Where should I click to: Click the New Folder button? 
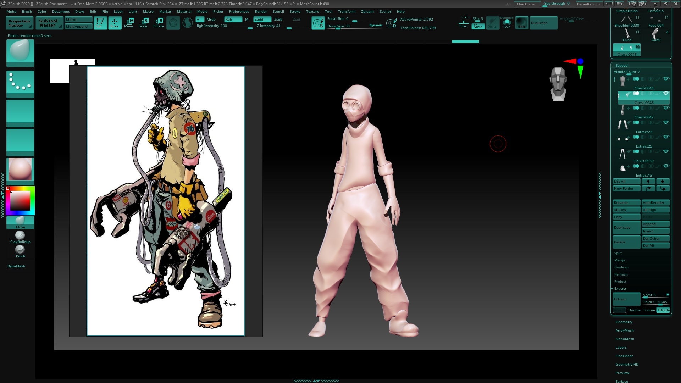click(x=626, y=188)
